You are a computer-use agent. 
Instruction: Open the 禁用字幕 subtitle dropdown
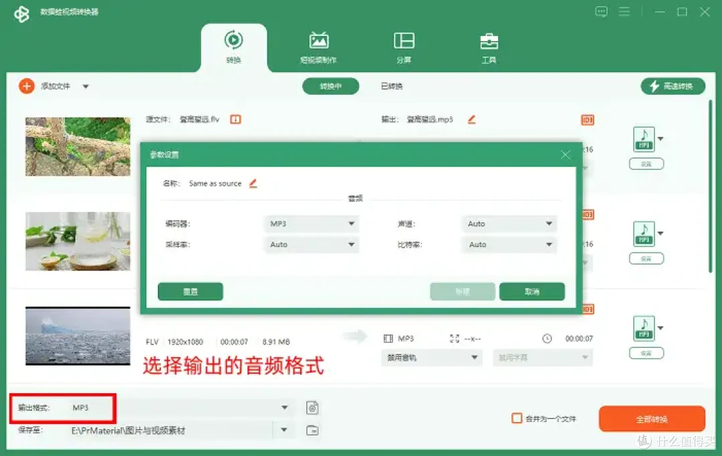click(x=542, y=358)
